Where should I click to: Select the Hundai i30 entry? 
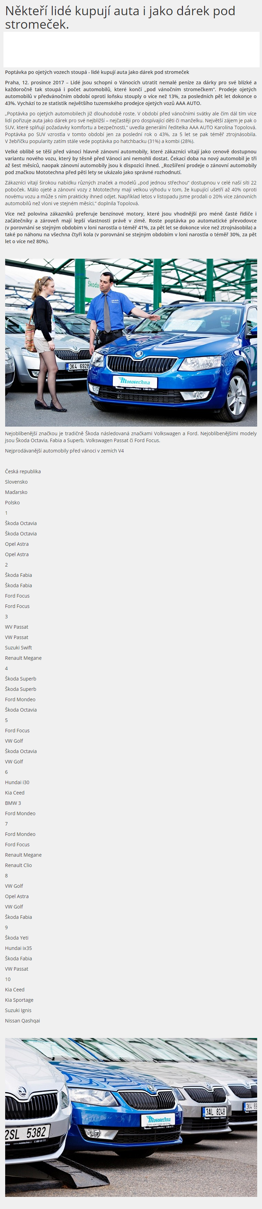point(17,782)
